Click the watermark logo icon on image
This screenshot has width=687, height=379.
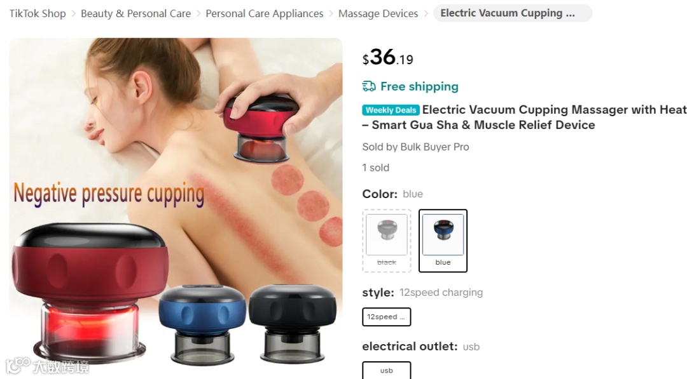(18, 366)
